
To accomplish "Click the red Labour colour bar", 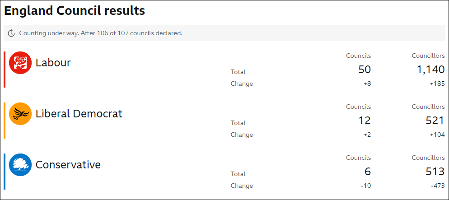I will (x=5, y=70).
